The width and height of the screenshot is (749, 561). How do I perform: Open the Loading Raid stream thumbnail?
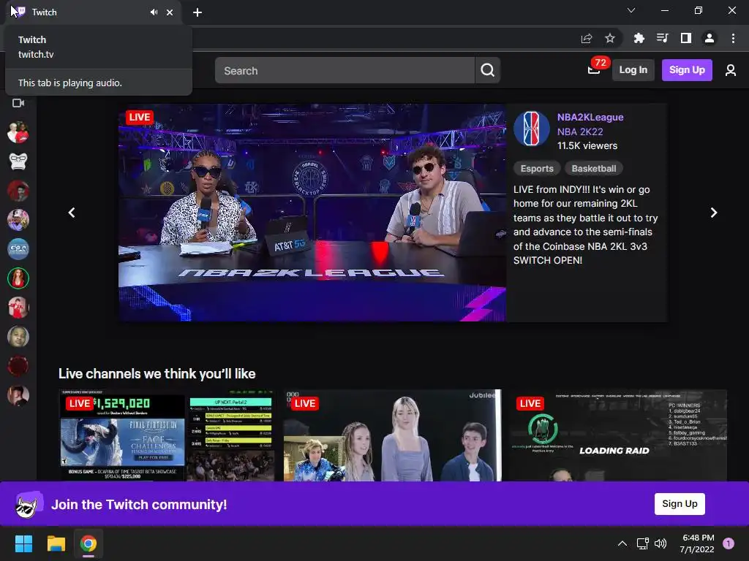[x=617, y=435]
